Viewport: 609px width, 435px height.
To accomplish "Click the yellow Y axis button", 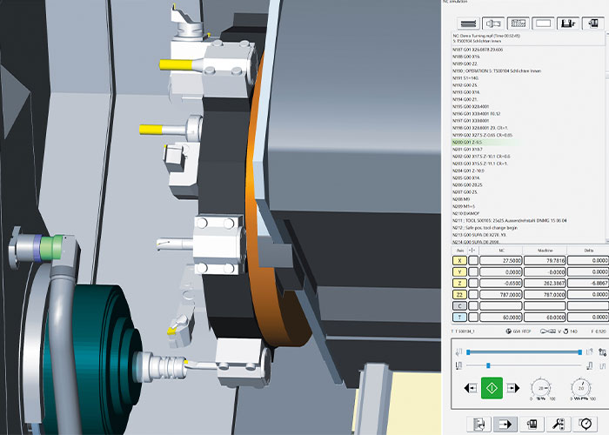I will [460, 271].
